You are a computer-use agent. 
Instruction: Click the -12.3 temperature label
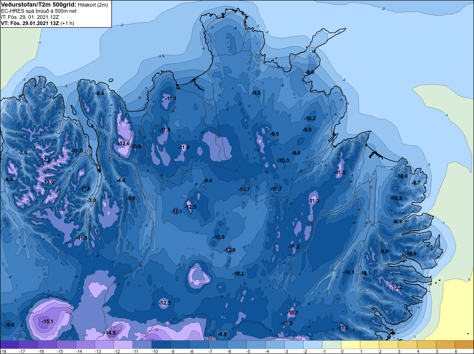click(397, 287)
